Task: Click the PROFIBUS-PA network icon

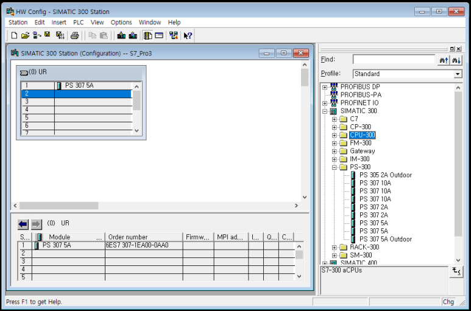Action: click(x=334, y=95)
